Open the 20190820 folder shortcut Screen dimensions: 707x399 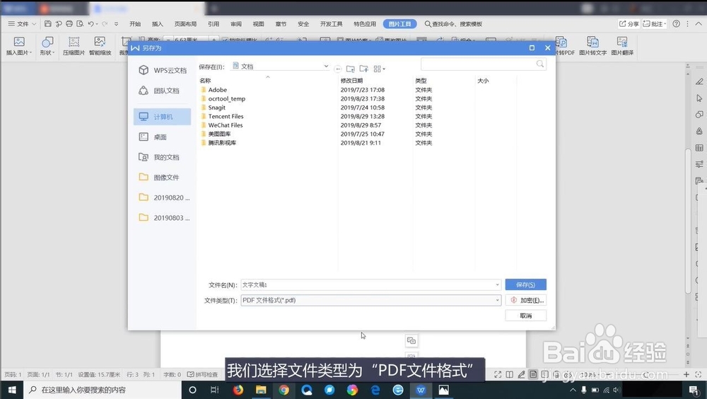click(x=163, y=197)
